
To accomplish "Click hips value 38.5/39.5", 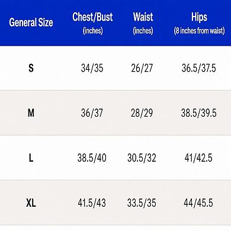I will click(199, 113).
